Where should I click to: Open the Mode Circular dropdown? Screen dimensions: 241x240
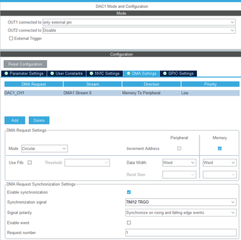(x=45, y=149)
